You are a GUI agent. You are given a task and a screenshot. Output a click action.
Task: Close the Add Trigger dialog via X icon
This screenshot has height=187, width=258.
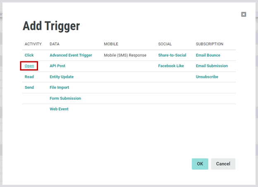(x=244, y=14)
